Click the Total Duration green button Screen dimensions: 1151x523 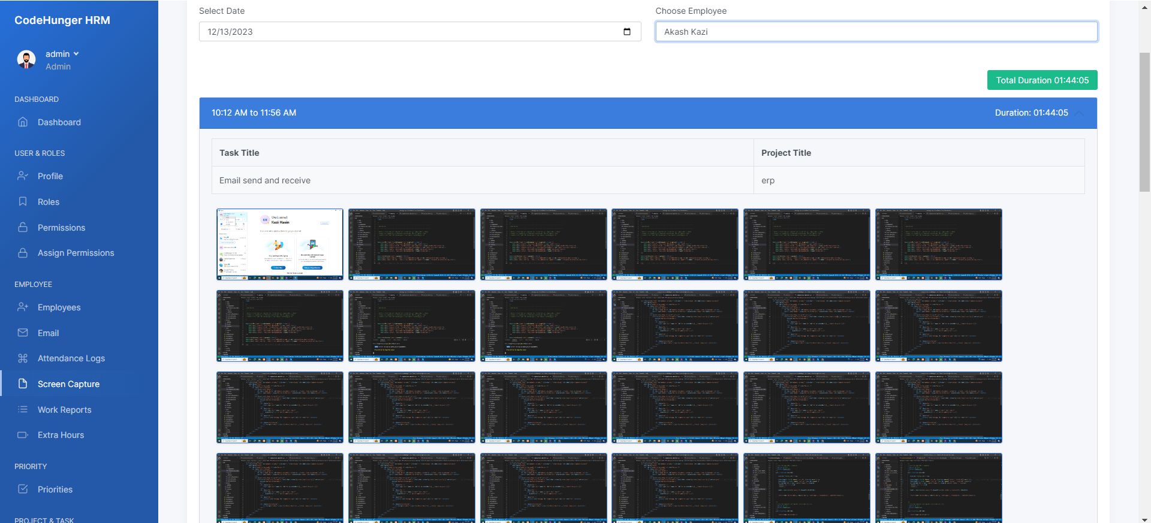pos(1042,80)
